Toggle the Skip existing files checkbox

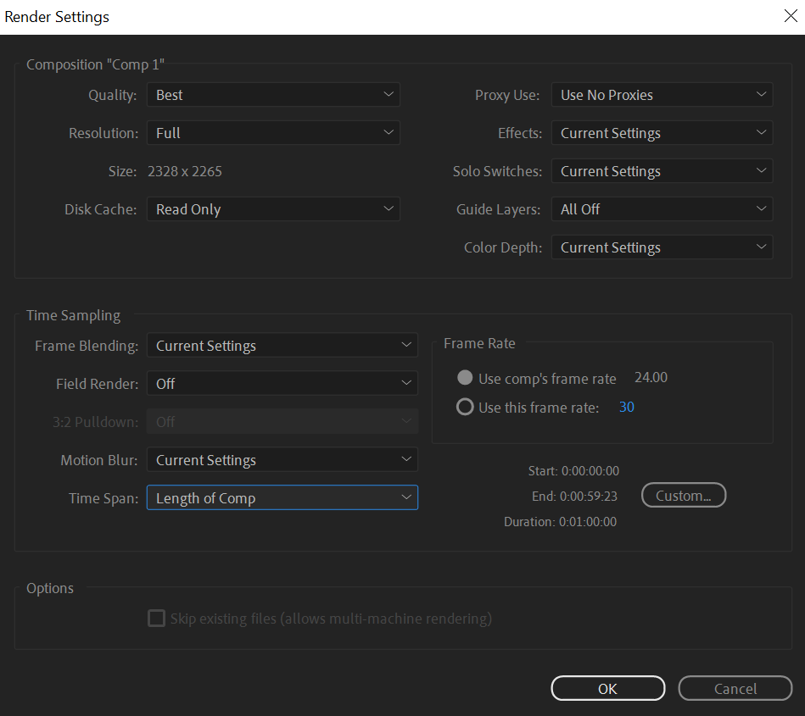pos(156,619)
